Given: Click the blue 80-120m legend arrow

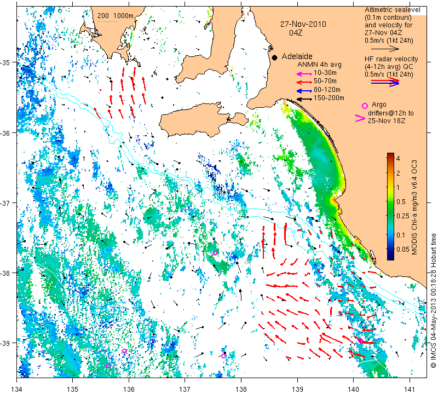Looking at the screenshot, I should pos(304,91).
